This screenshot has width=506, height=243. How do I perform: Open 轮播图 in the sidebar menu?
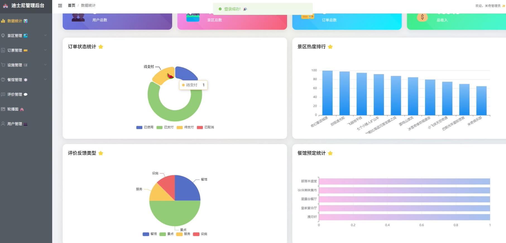[x=26, y=109]
